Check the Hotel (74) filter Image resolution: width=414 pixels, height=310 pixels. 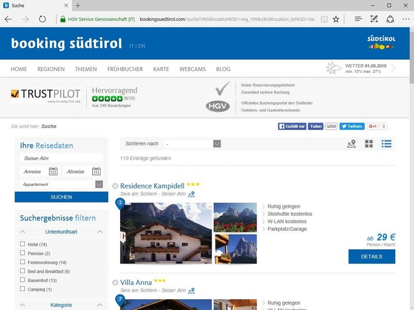click(22, 244)
